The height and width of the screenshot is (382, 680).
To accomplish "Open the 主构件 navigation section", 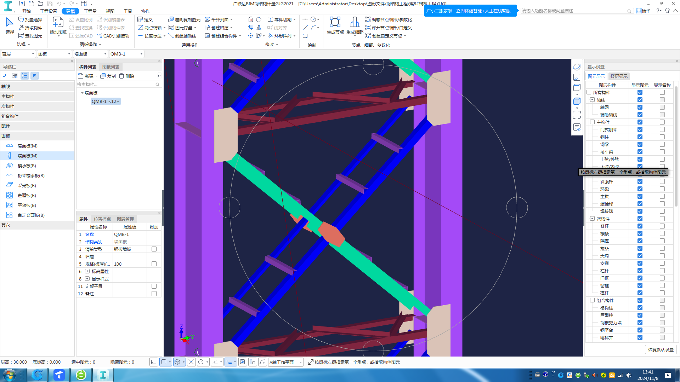I will [37, 96].
